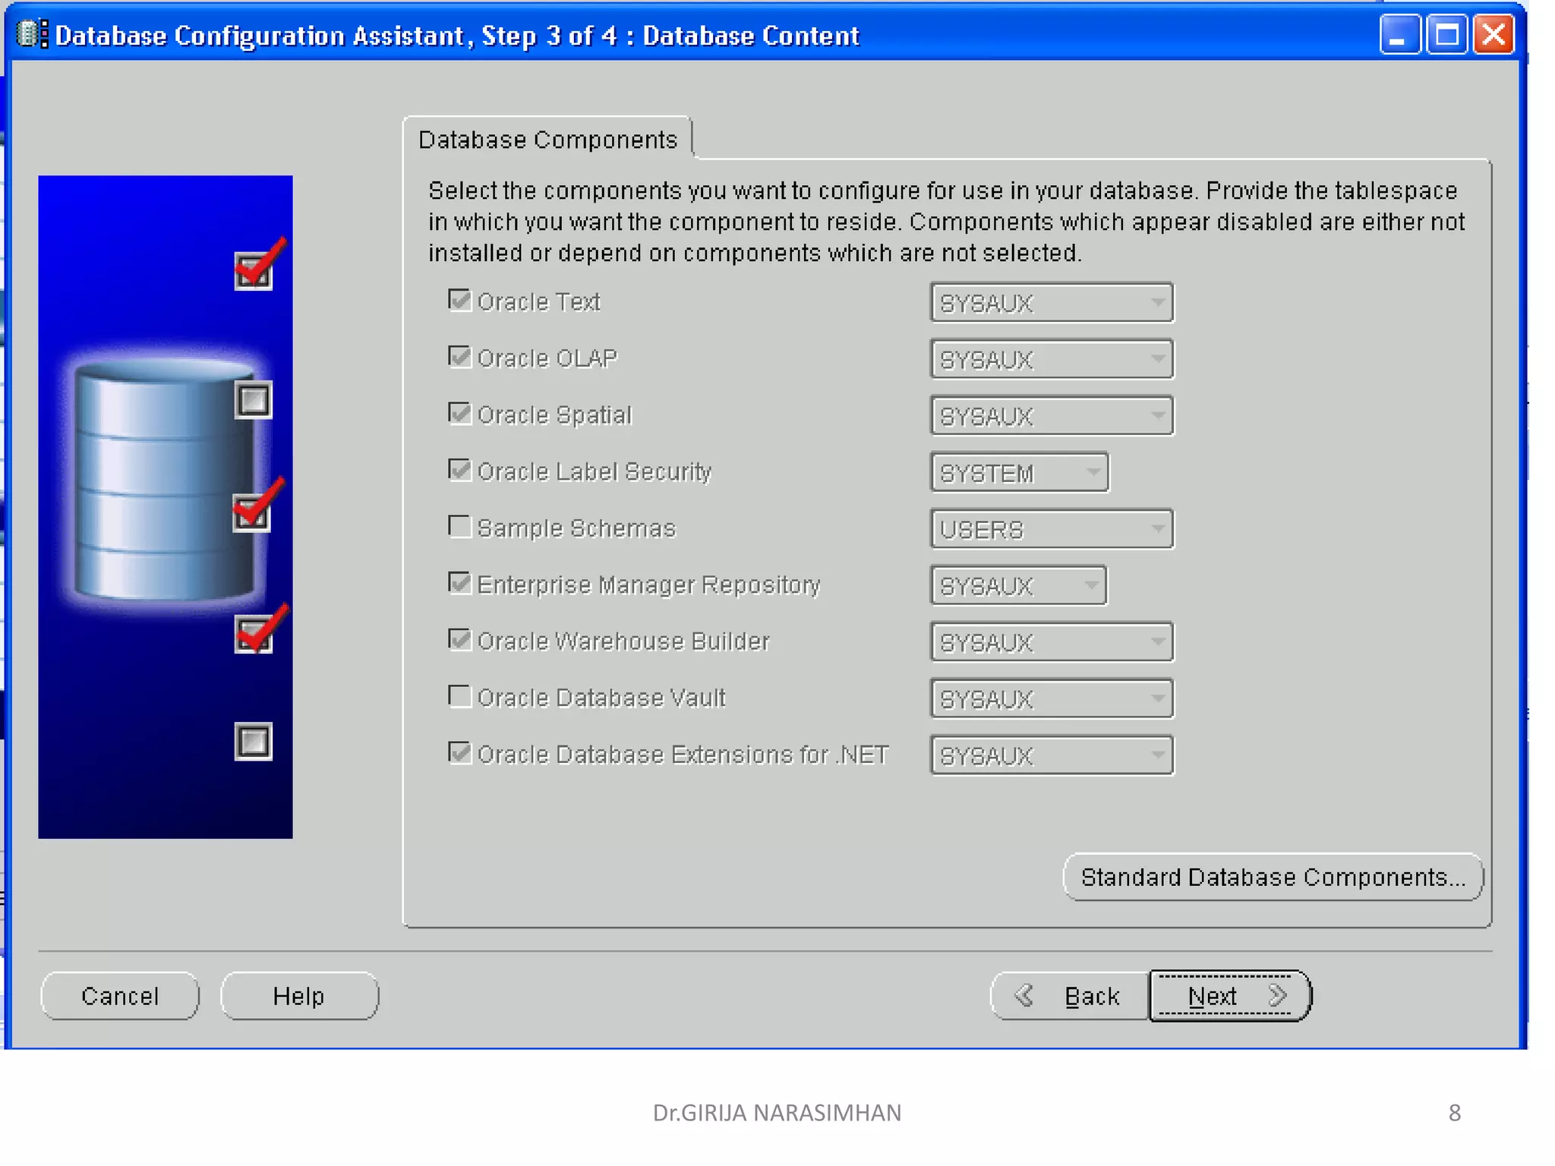The height and width of the screenshot is (1166, 1555).
Task: Minimize the Database Configuration Assistant window
Action: (1399, 35)
